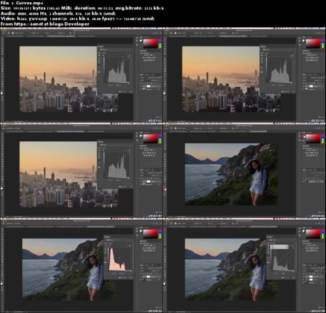Screen dimensions: 326x313
Task: Toggle the layer visibility eye icon below the pink histogram
Action: [128, 278]
